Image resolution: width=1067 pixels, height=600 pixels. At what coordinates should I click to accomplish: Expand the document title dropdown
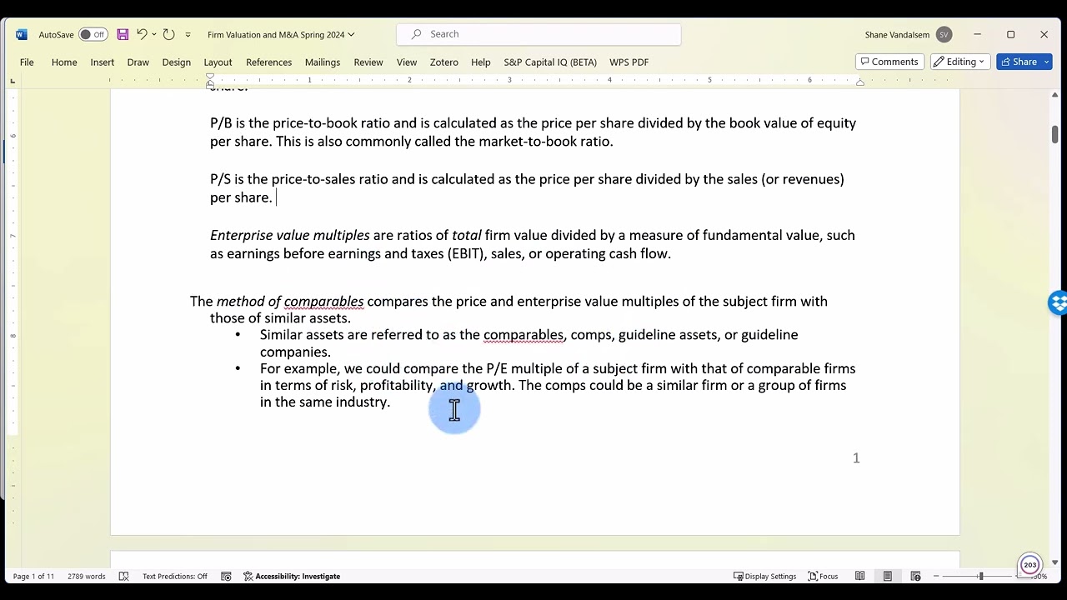click(351, 35)
